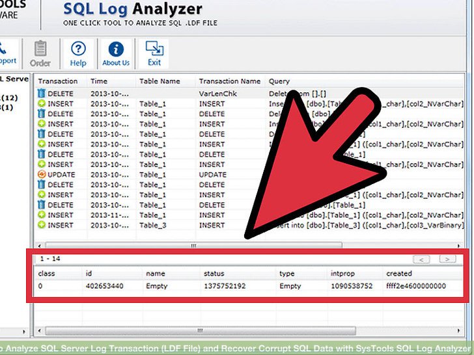
Task: Go to previous page with the < button
Action: 421,259
